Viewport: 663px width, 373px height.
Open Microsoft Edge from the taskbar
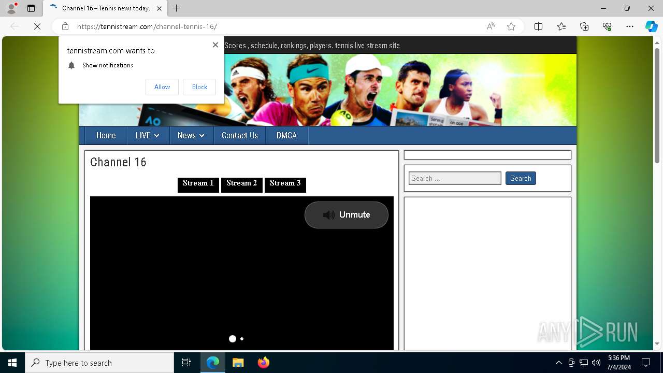click(x=213, y=363)
